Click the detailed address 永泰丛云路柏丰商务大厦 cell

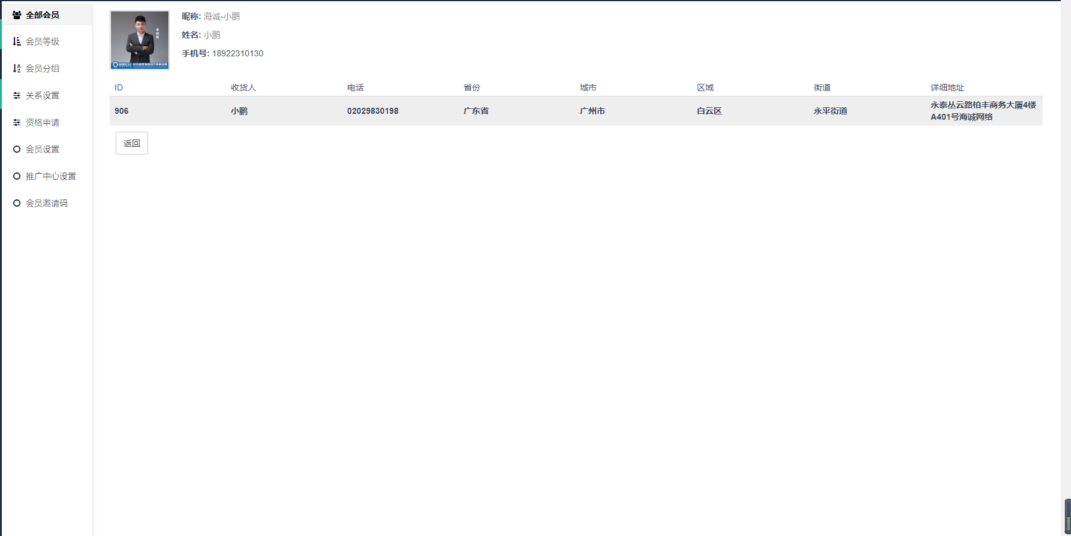click(983, 111)
